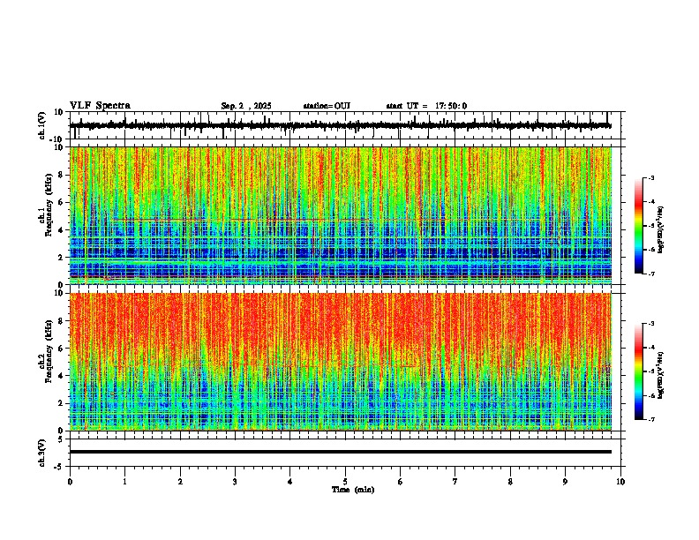The image size is (699, 540).
Task: Click the "8" kHz tick of ch.1 frequency axis
Action: click(61, 175)
